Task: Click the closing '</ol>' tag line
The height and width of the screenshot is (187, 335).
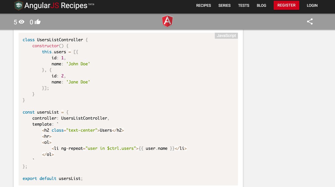Action: (x=48, y=154)
